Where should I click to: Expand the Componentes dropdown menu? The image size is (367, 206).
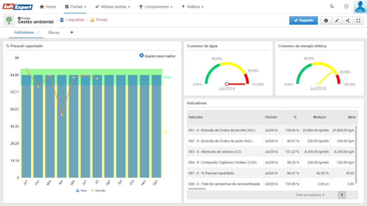[x=156, y=7]
